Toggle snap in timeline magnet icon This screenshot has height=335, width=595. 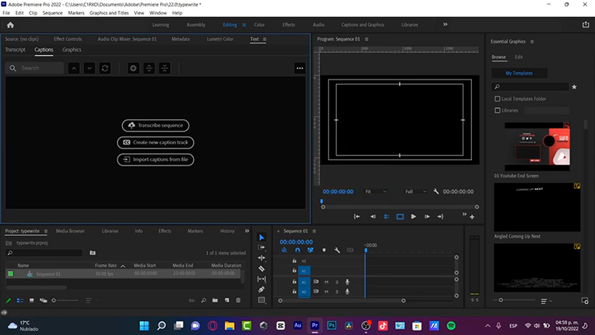click(297, 250)
